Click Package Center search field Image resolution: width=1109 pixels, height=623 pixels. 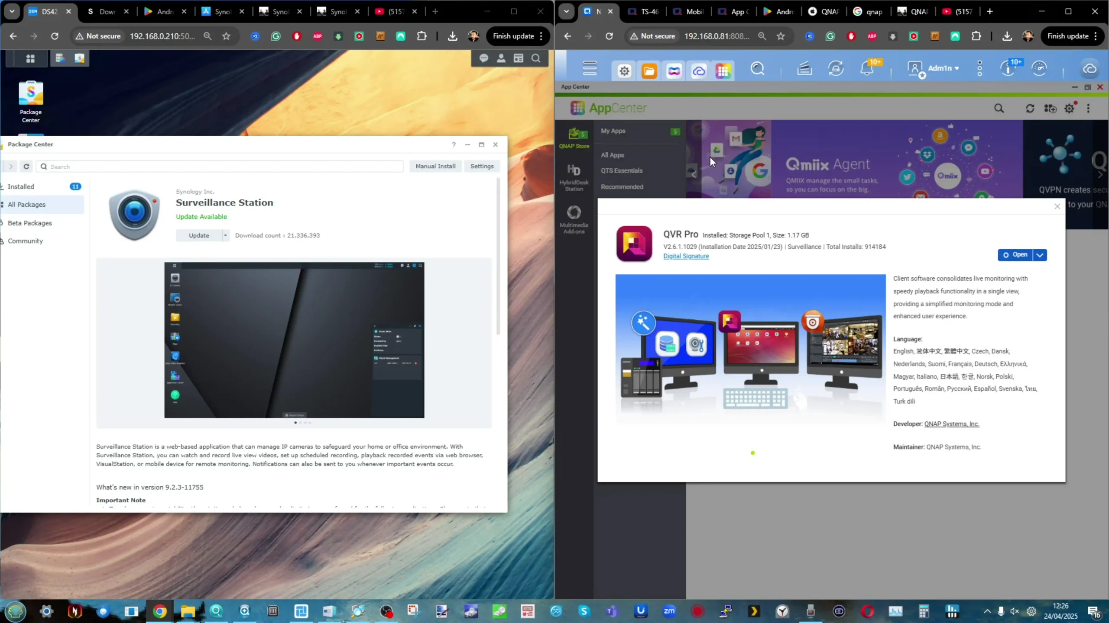tap(220, 167)
